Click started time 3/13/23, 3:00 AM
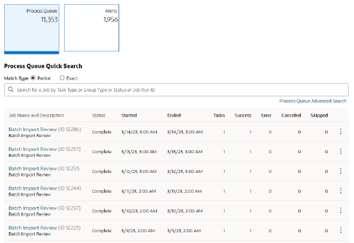Screen dimensions: 354x243 (x=139, y=151)
